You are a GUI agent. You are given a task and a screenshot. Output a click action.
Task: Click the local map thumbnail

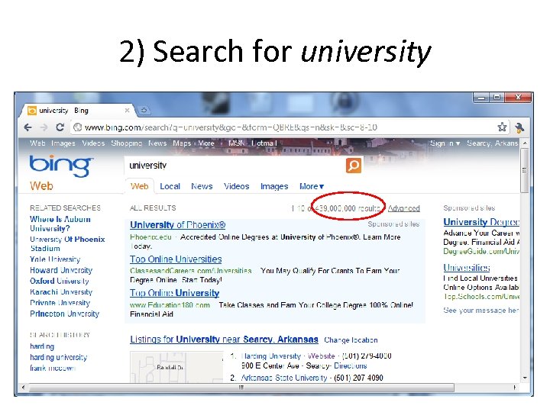[x=176, y=367]
